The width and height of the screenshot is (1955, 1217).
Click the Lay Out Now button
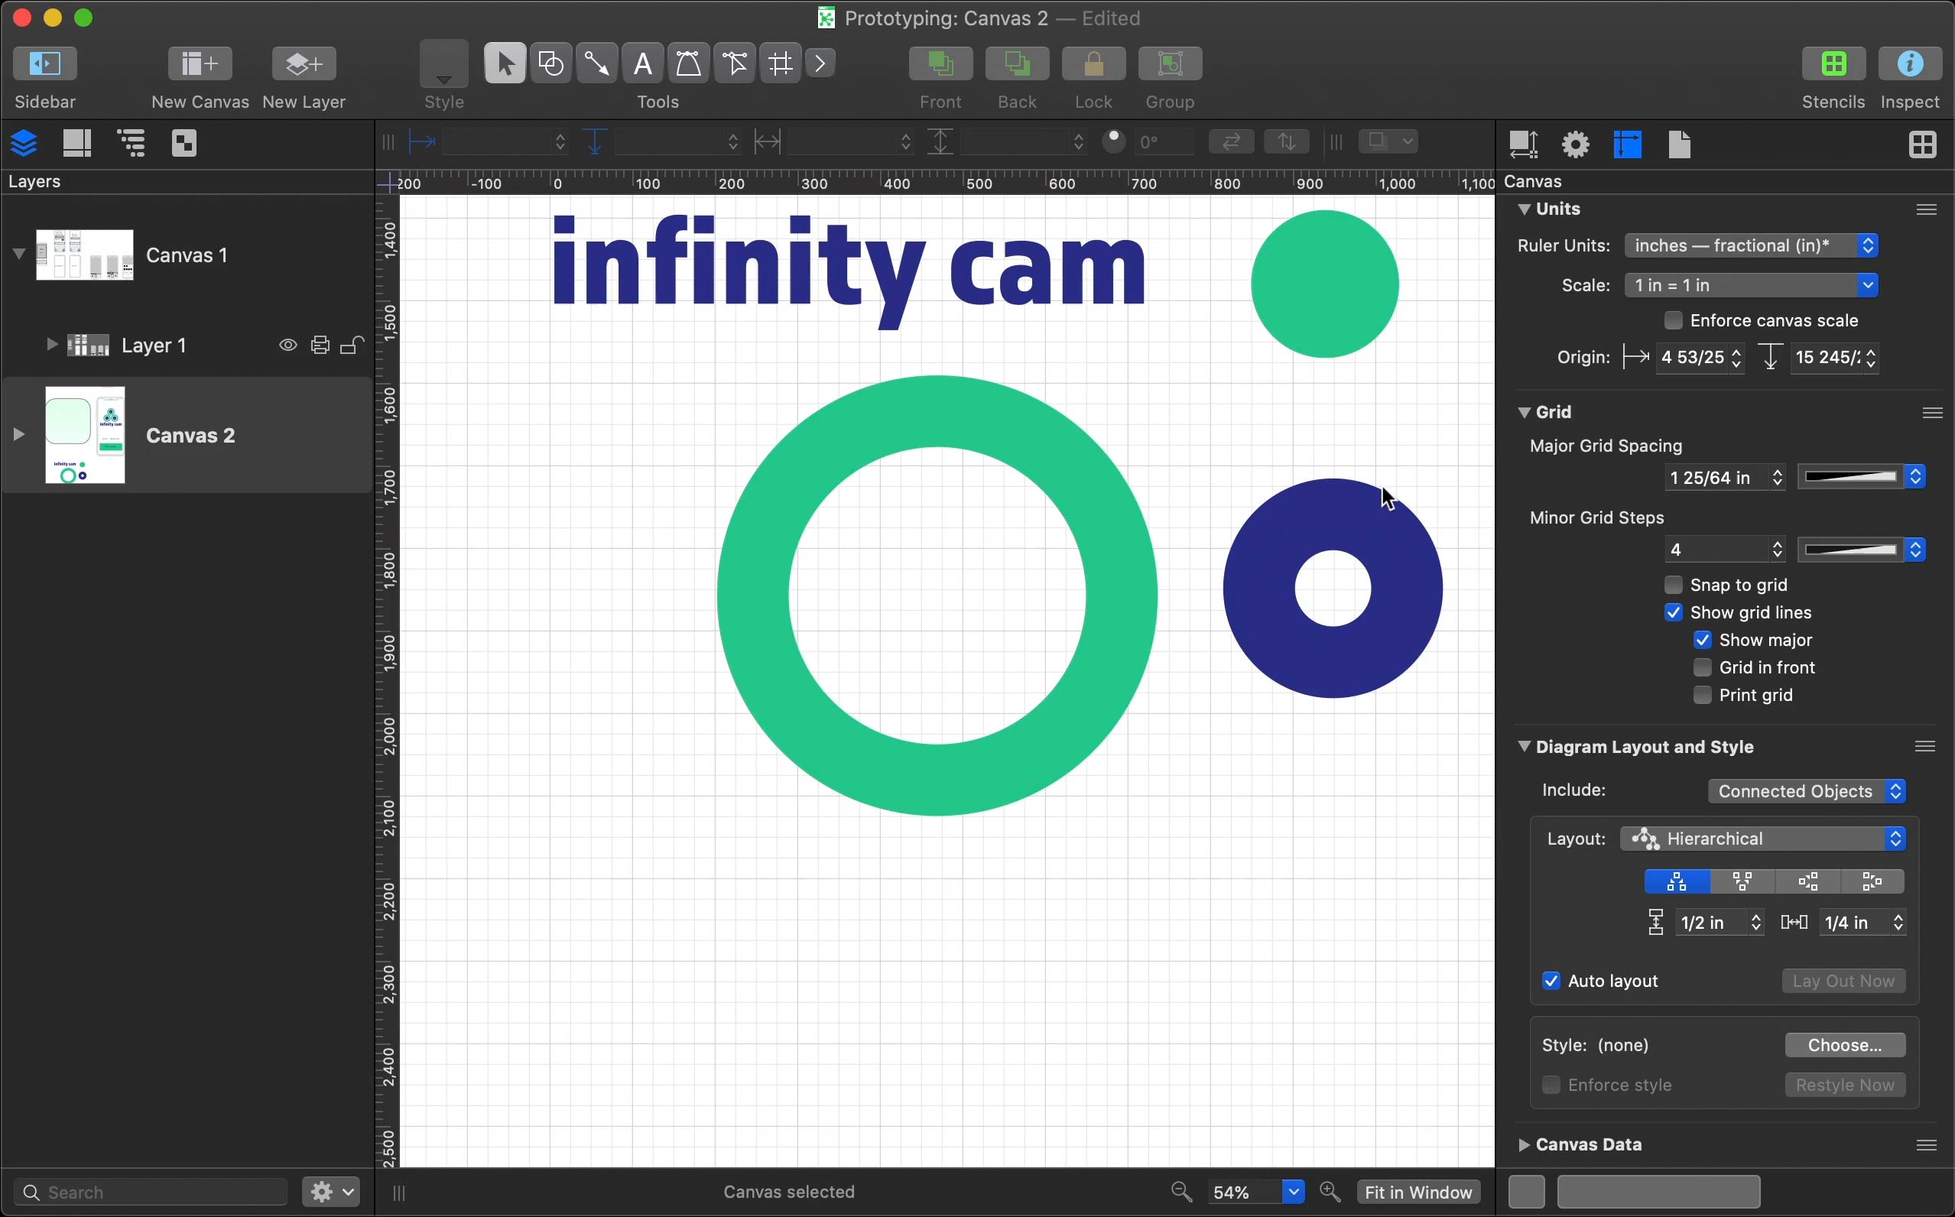[1843, 980]
